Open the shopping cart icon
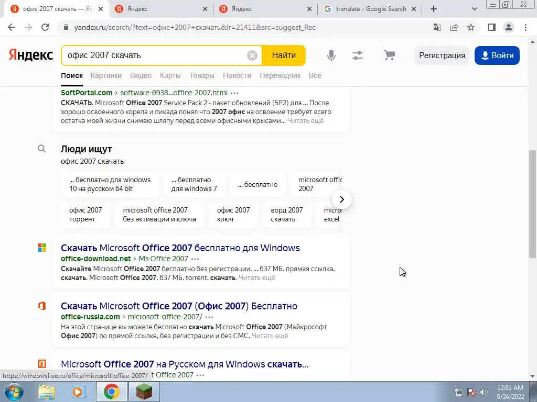Image resolution: width=537 pixels, height=402 pixels. pyautogui.click(x=389, y=55)
